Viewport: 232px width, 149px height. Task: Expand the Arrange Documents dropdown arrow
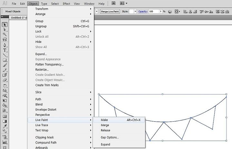(127, 3)
